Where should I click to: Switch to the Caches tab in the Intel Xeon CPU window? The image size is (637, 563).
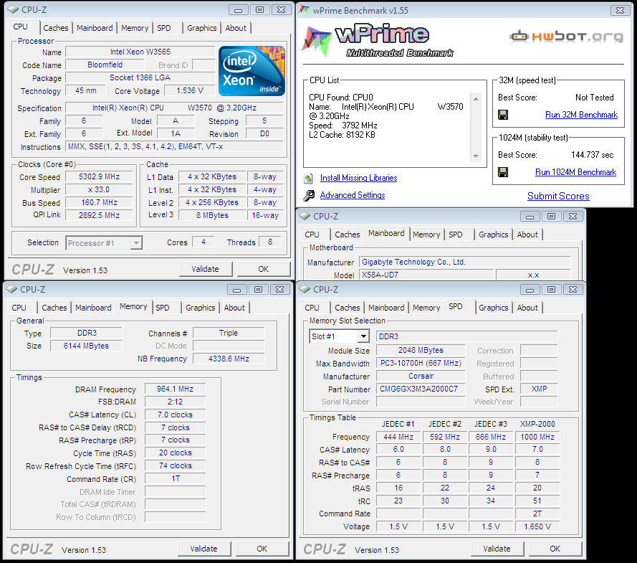(55, 28)
